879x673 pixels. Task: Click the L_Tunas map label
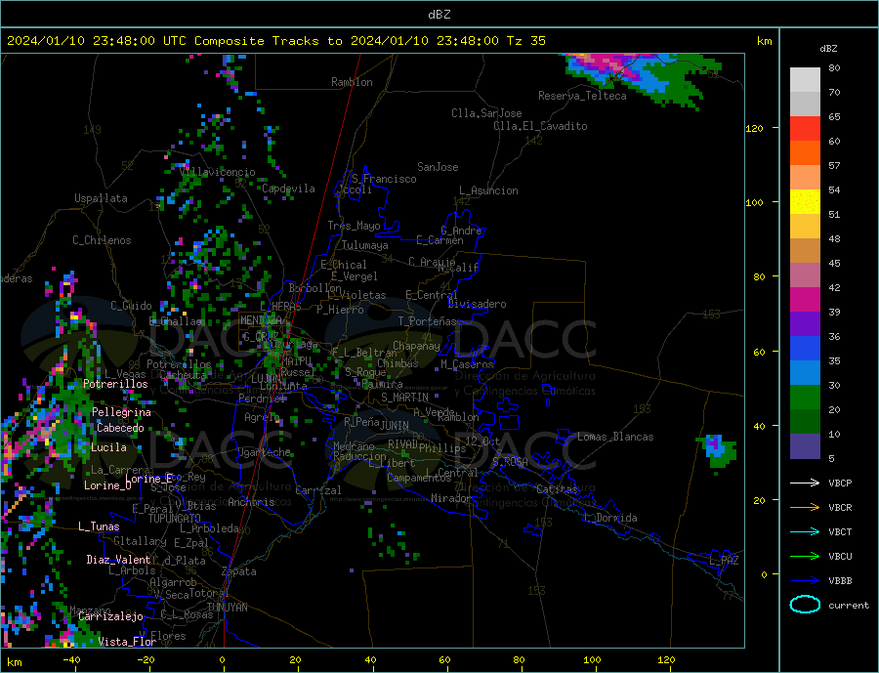point(99,526)
